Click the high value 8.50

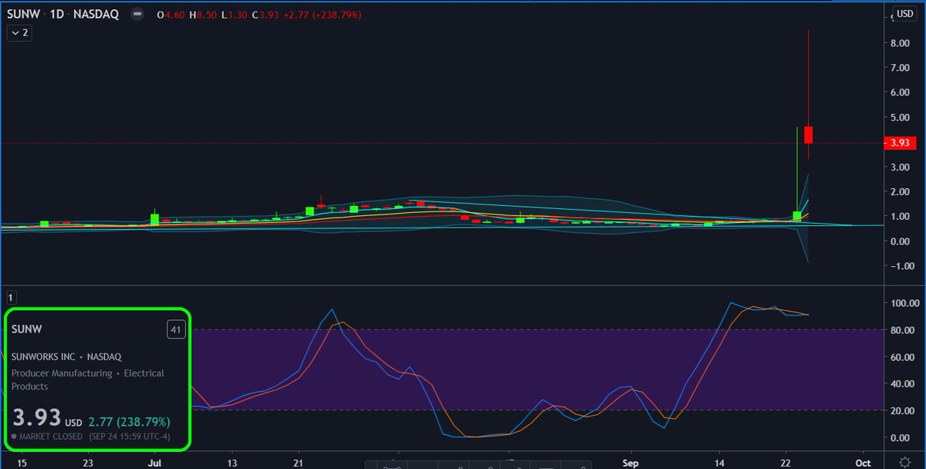(x=207, y=15)
